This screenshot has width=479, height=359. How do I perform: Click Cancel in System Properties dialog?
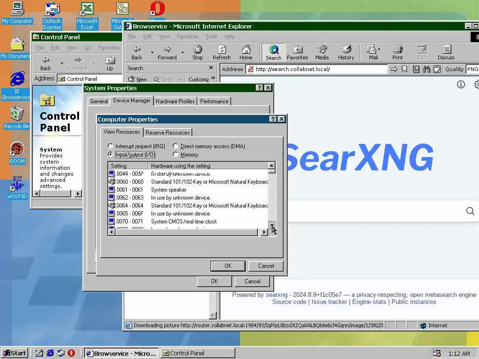coord(252,281)
